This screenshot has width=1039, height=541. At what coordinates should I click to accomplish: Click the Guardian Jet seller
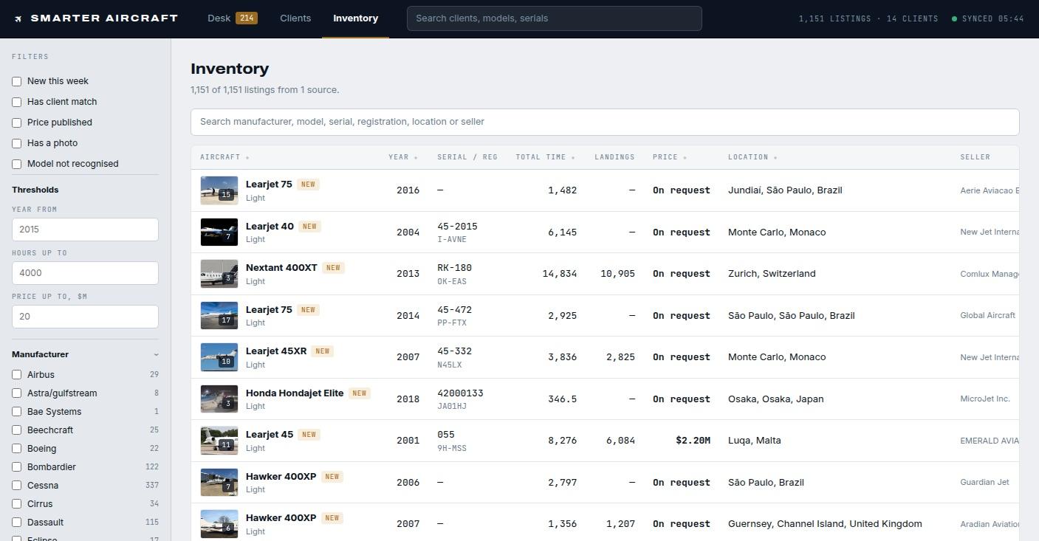coord(984,482)
